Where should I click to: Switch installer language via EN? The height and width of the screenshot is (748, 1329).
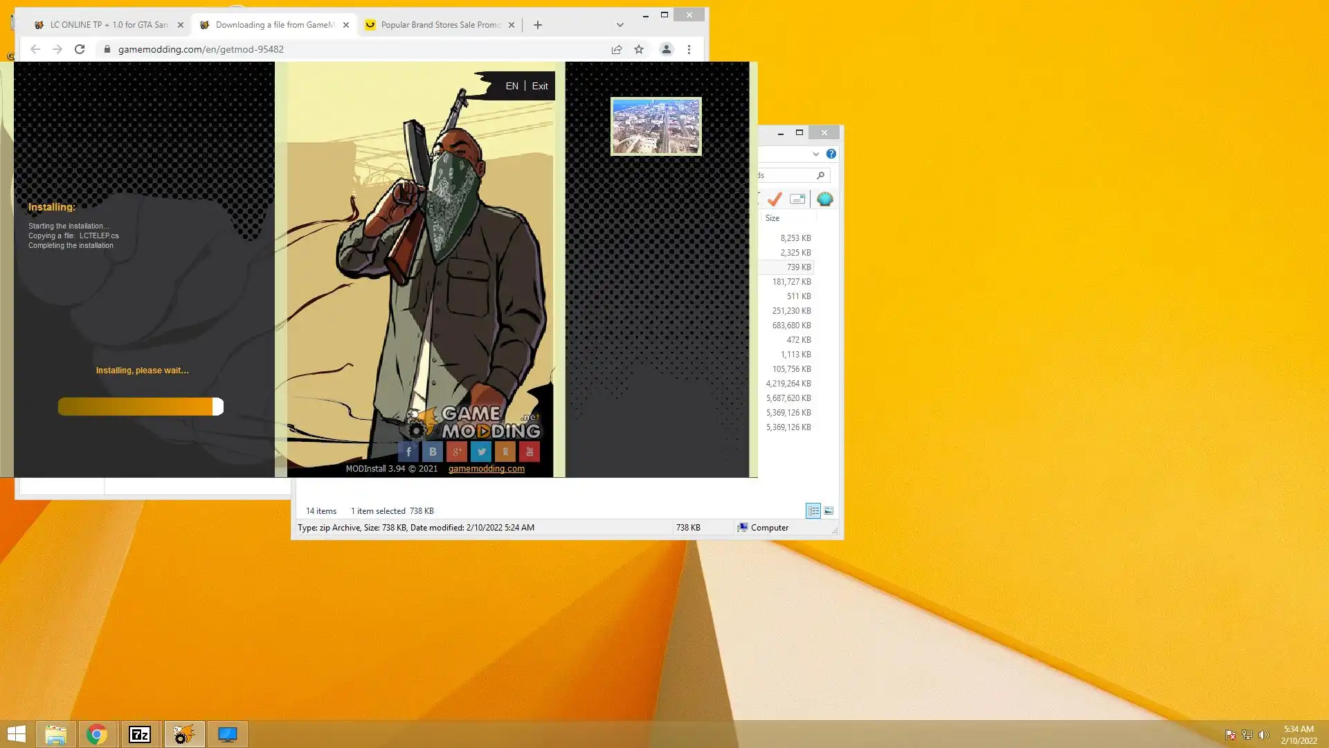(x=512, y=86)
